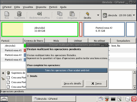The width and height of the screenshot is (137, 102).
Task: Sort by the Senyaladors column header
Action: [123, 41]
